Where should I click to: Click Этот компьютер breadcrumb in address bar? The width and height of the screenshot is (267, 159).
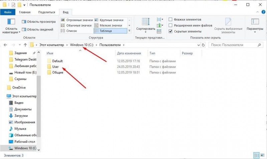point(52,45)
